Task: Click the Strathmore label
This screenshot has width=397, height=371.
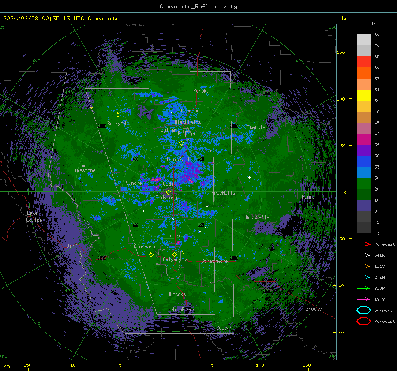Action: coord(214,261)
